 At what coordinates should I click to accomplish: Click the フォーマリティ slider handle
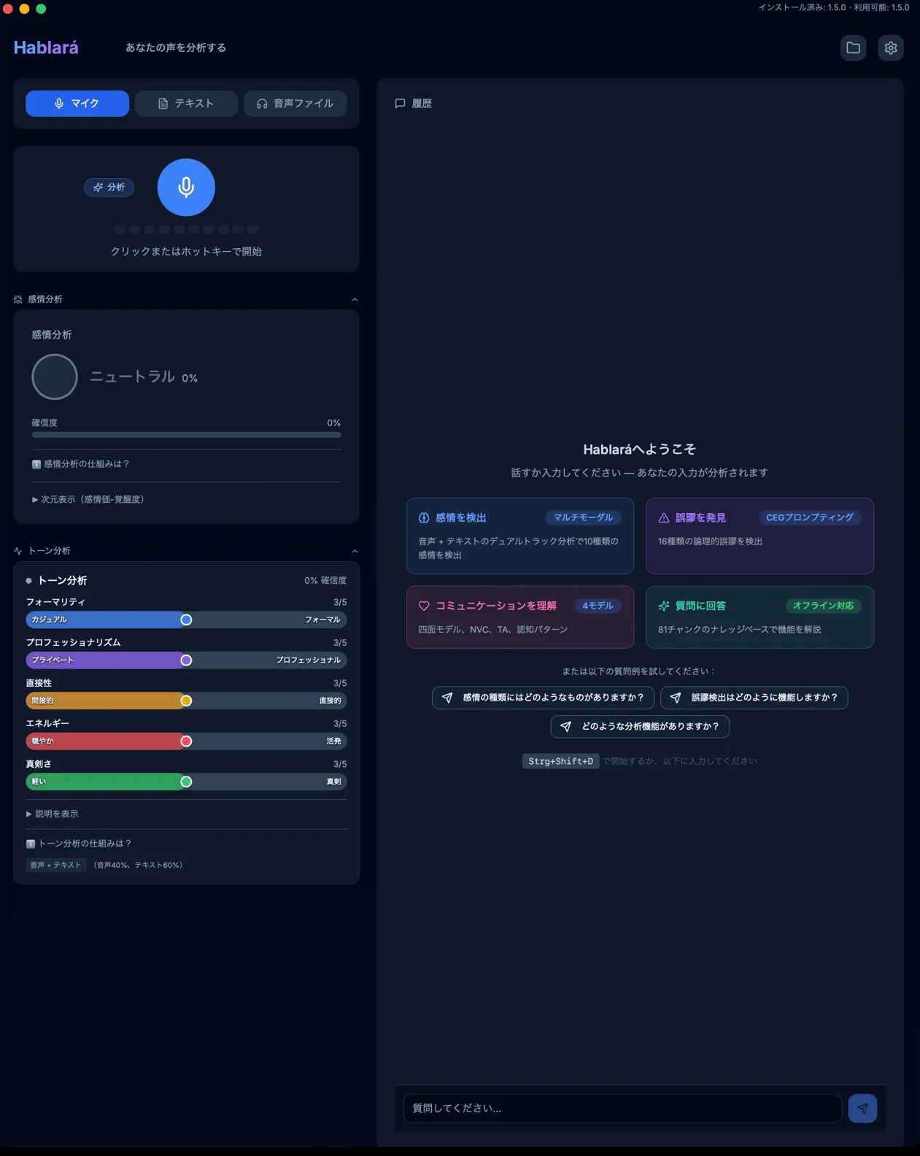point(186,620)
